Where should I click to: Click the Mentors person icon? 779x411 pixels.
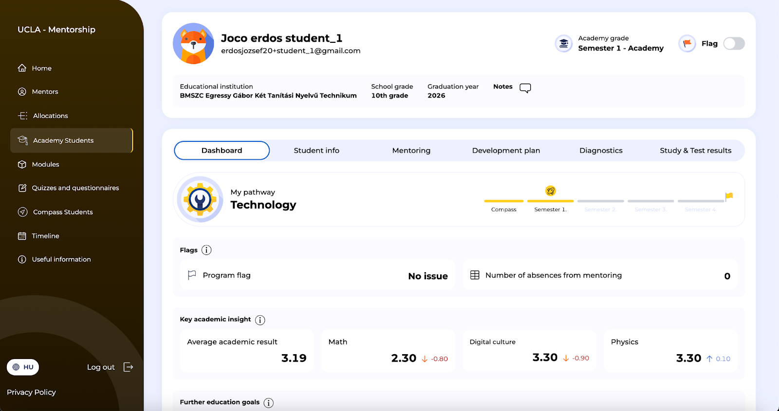[22, 91]
